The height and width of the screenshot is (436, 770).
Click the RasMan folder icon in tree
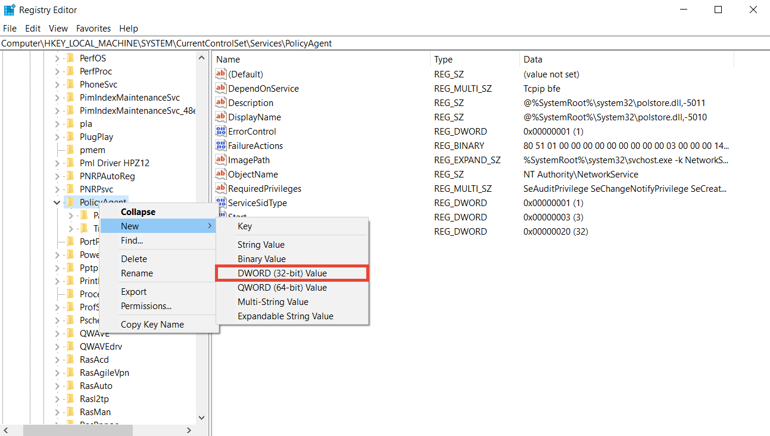coord(70,412)
